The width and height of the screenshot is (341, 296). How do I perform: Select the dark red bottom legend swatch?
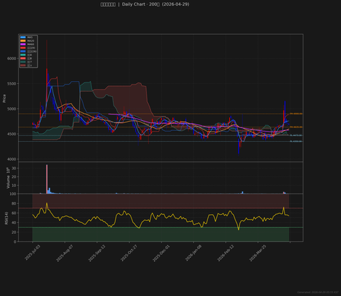click(23, 65)
